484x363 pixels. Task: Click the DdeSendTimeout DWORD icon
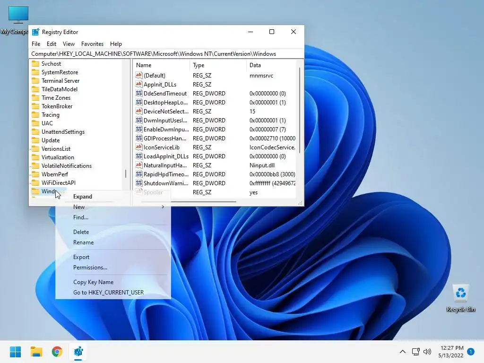[139, 93]
